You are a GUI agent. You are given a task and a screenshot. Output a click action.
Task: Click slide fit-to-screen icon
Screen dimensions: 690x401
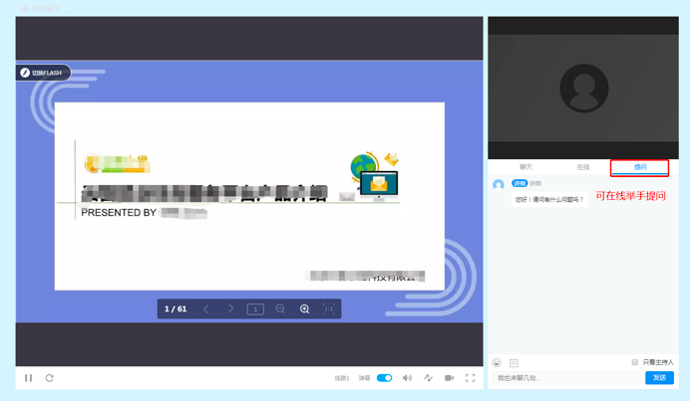pos(328,309)
